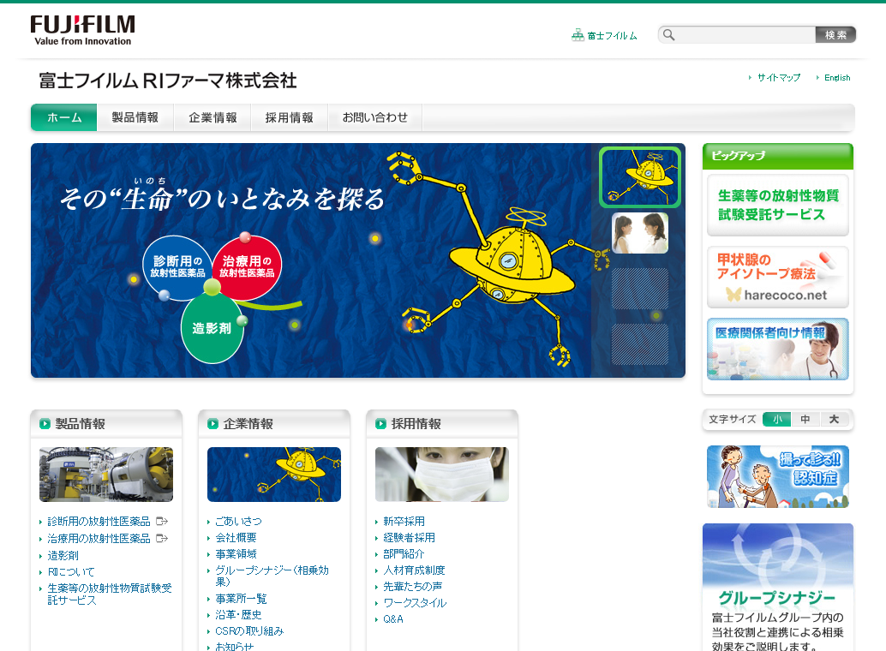Open the 診断用の放射性医薬品 link

click(x=99, y=522)
